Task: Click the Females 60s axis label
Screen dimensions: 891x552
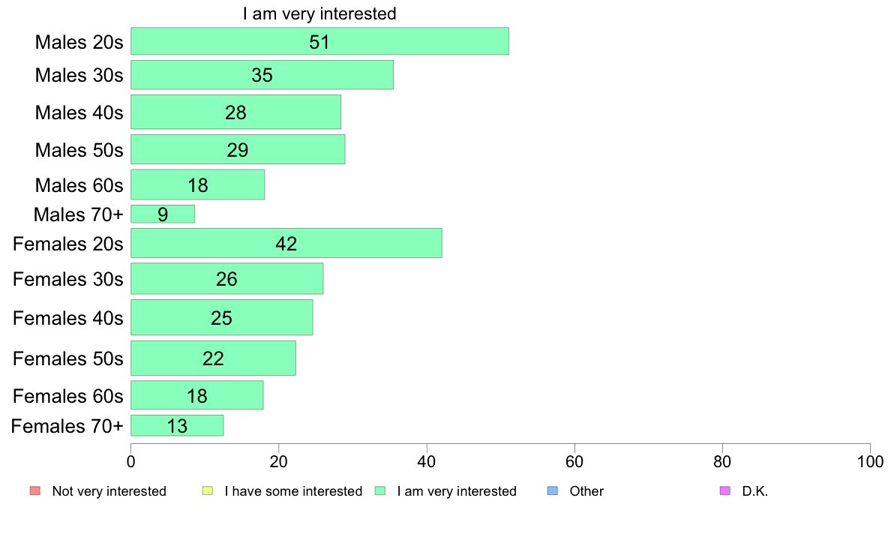Action: click(68, 396)
